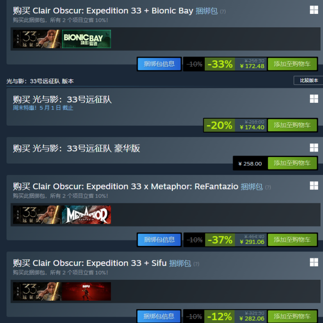This screenshot has height=323, width=323.
Task: Open 捆绑包信息 for the Sifu bundle
Action: (159, 316)
